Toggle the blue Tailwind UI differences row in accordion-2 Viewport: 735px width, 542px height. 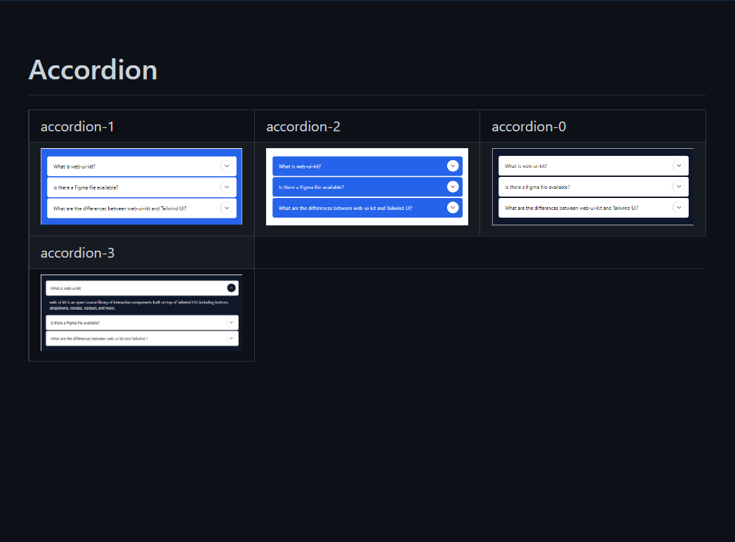366,208
